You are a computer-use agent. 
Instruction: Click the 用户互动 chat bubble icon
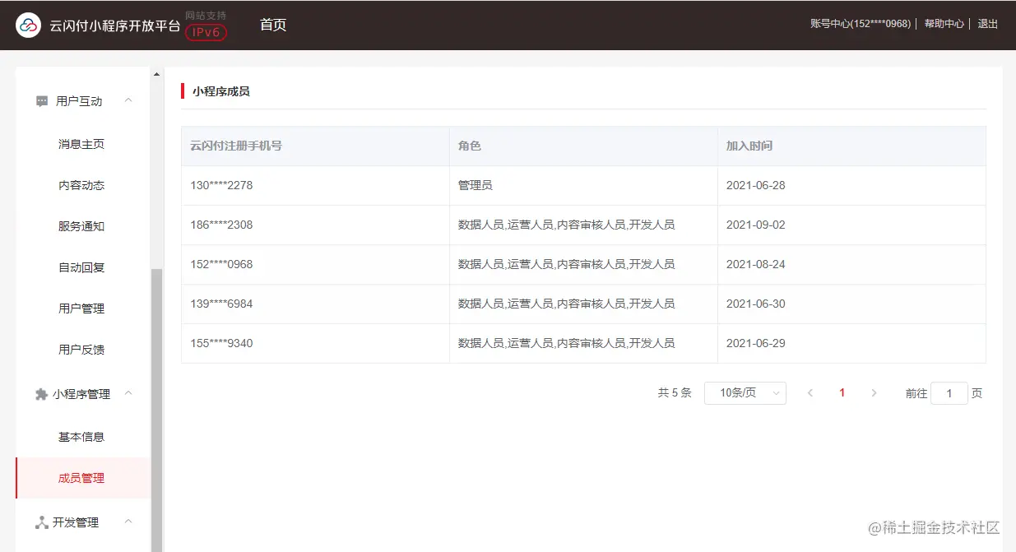(x=42, y=101)
